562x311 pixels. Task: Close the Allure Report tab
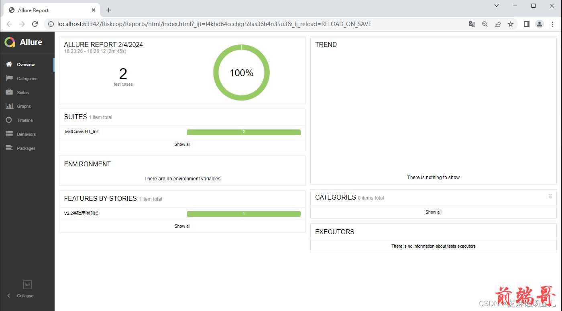pyautogui.click(x=94, y=10)
